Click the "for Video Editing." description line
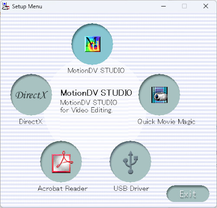The width and height of the screenshot is (217, 208). [x=86, y=110]
